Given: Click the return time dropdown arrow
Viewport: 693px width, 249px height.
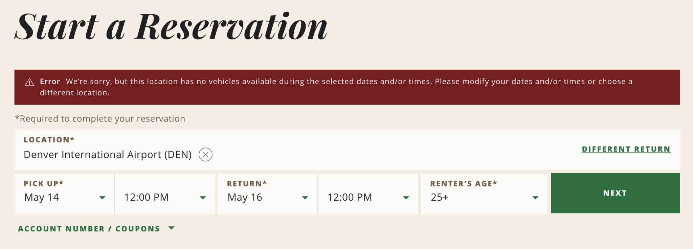Looking at the screenshot, I should coord(406,198).
